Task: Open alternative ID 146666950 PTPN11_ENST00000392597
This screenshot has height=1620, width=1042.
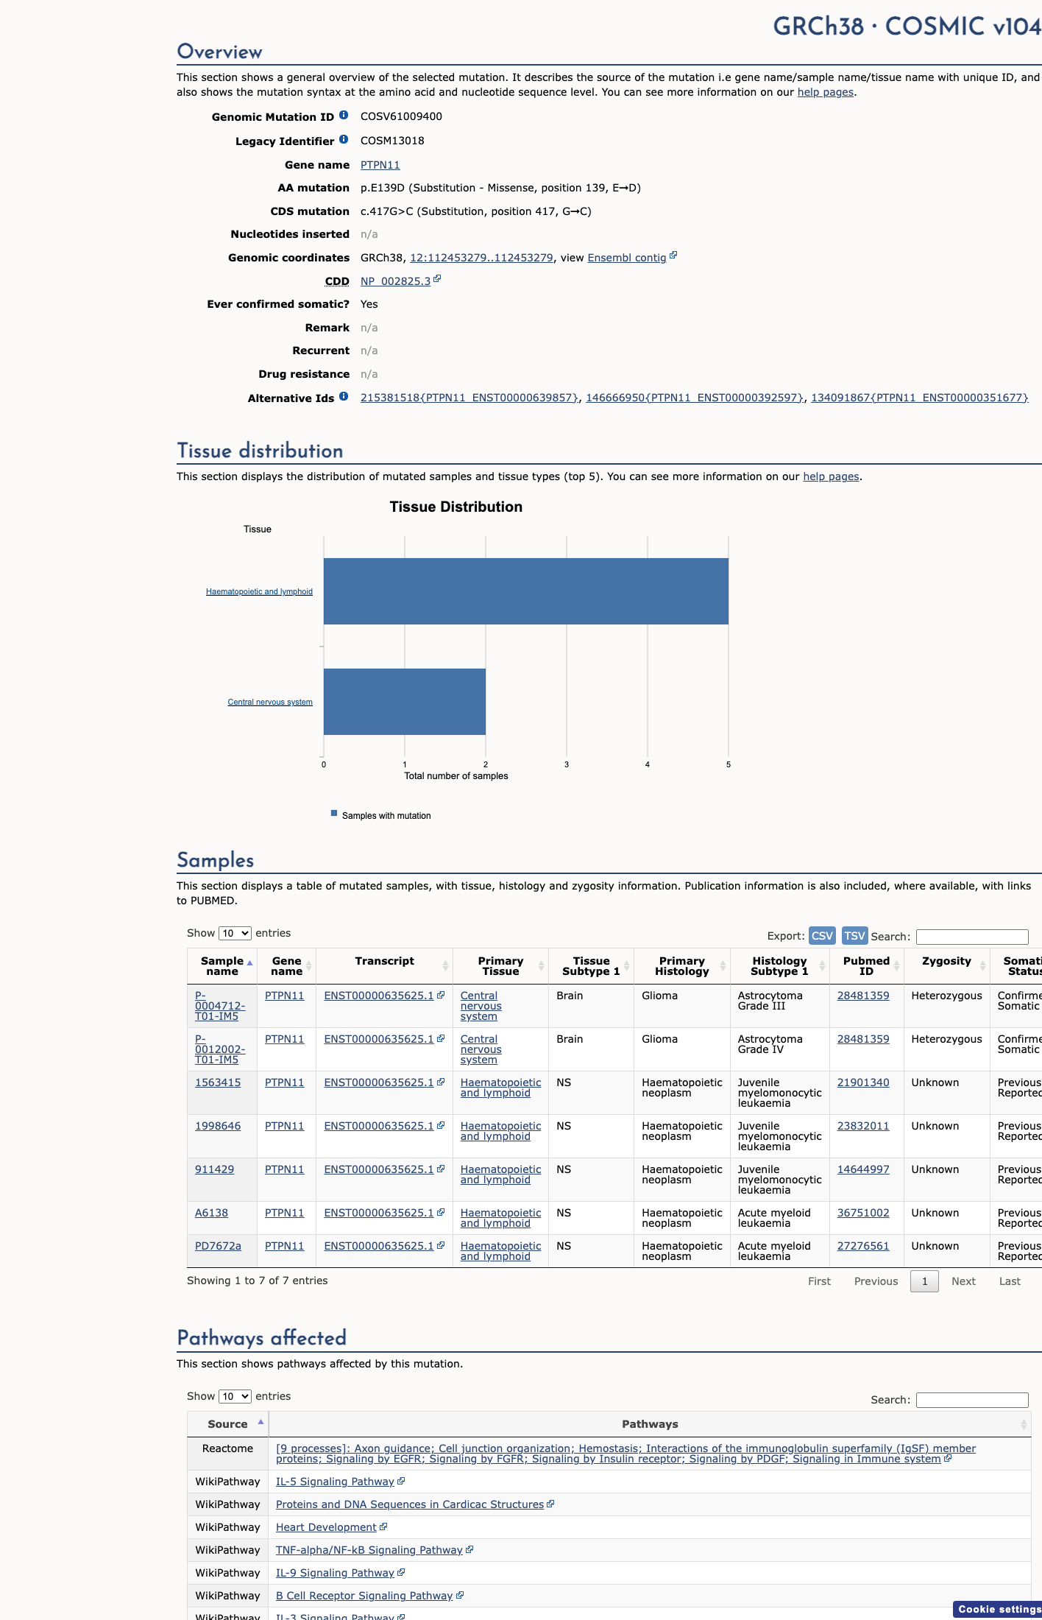Action: (x=695, y=398)
